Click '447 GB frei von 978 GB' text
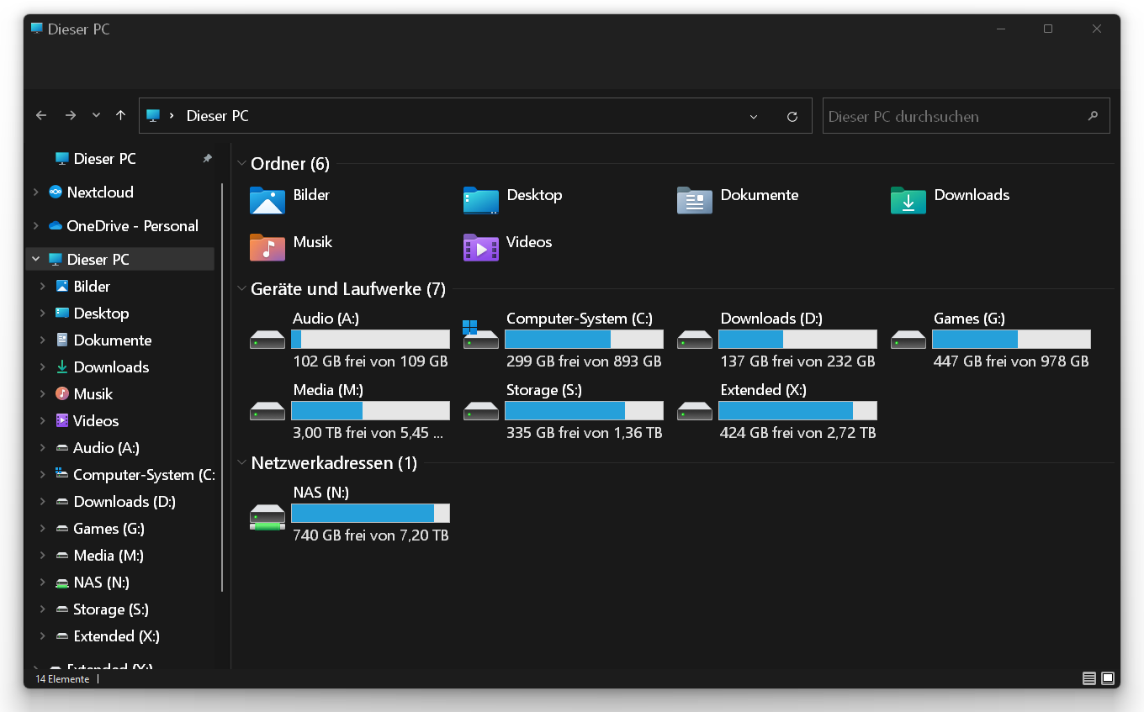This screenshot has height=712, width=1144. click(1011, 361)
